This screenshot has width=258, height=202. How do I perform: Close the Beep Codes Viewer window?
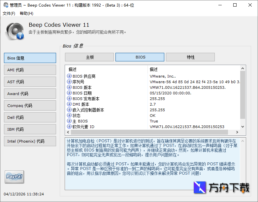click(x=250, y=5)
